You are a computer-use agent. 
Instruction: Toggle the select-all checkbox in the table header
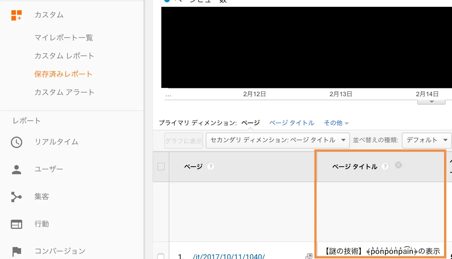click(161, 167)
